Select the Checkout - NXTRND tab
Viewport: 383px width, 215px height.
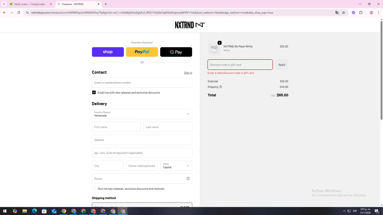pyautogui.click(x=73, y=4)
